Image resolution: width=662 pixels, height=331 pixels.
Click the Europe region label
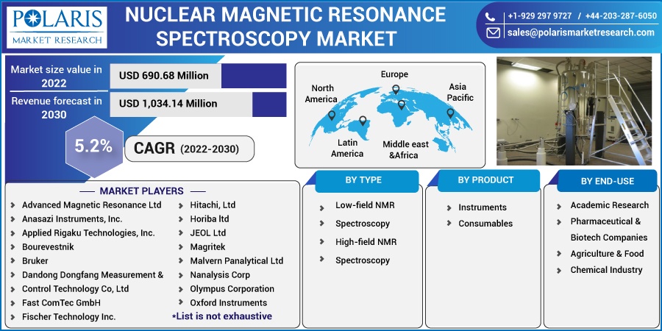394,74
